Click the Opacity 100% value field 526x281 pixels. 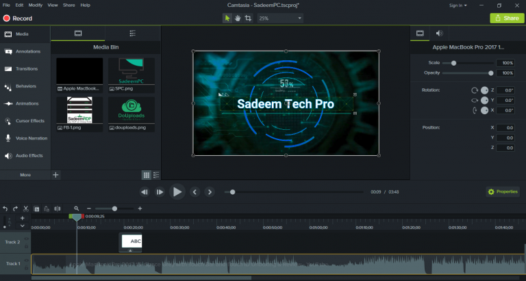pos(505,73)
